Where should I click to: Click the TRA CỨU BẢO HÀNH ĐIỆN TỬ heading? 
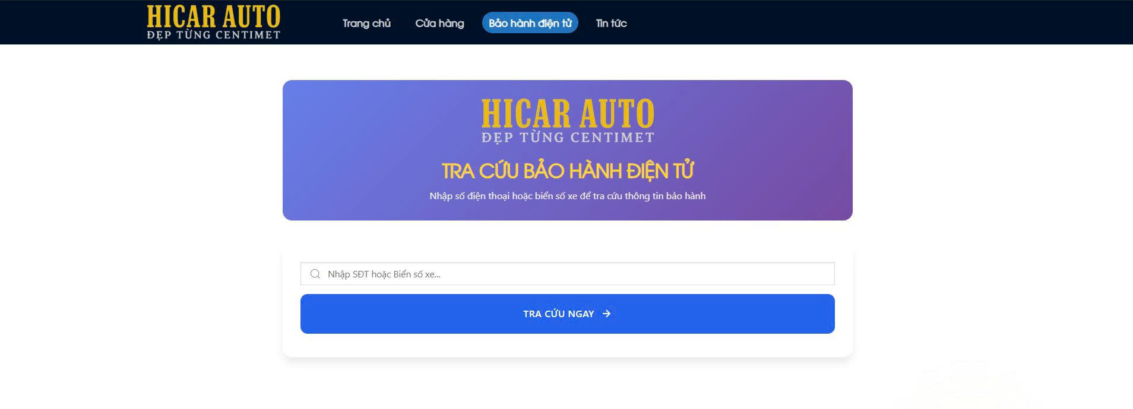[568, 171]
